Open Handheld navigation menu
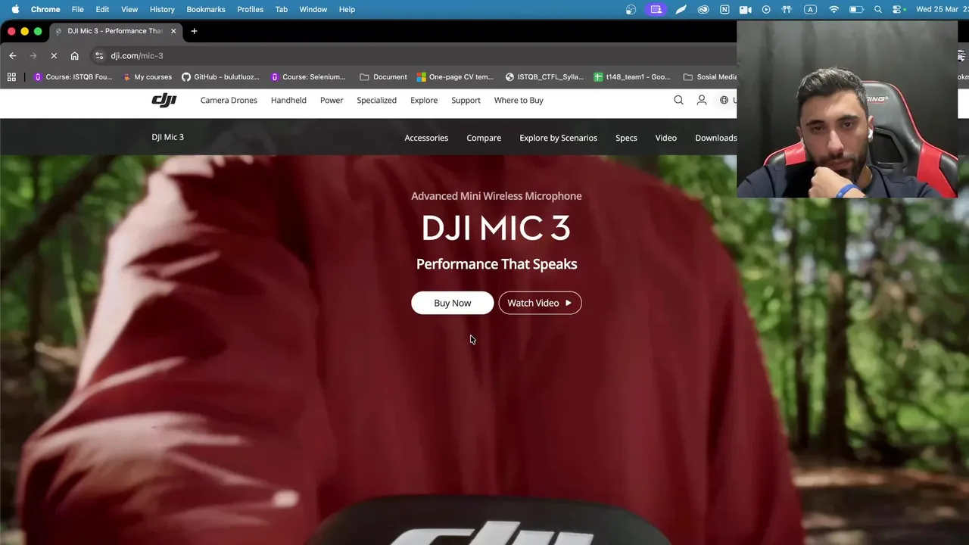The image size is (969, 545). coord(288,100)
